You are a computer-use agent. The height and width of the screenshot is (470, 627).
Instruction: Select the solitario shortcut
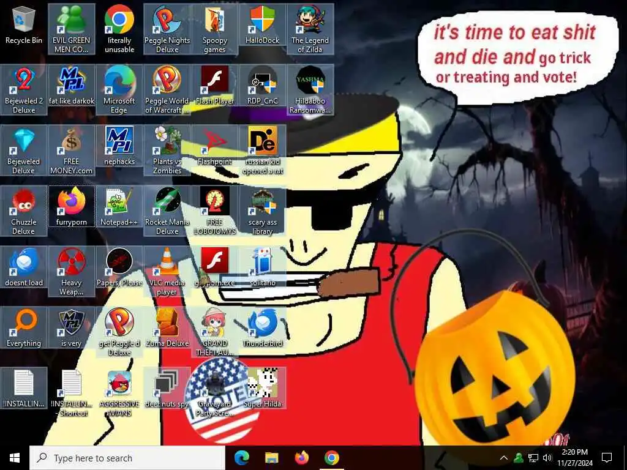[262, 267]
